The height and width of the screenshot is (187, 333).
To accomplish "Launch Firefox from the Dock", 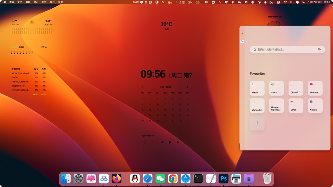I will point(117,178).
